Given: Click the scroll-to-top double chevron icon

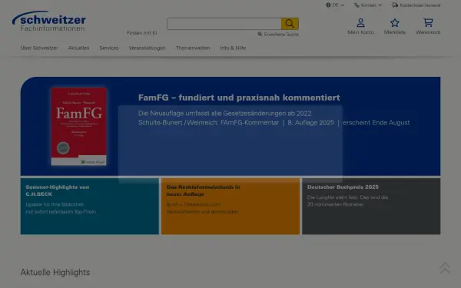Looking at the screenshot, I should click(x=445, y=268).
